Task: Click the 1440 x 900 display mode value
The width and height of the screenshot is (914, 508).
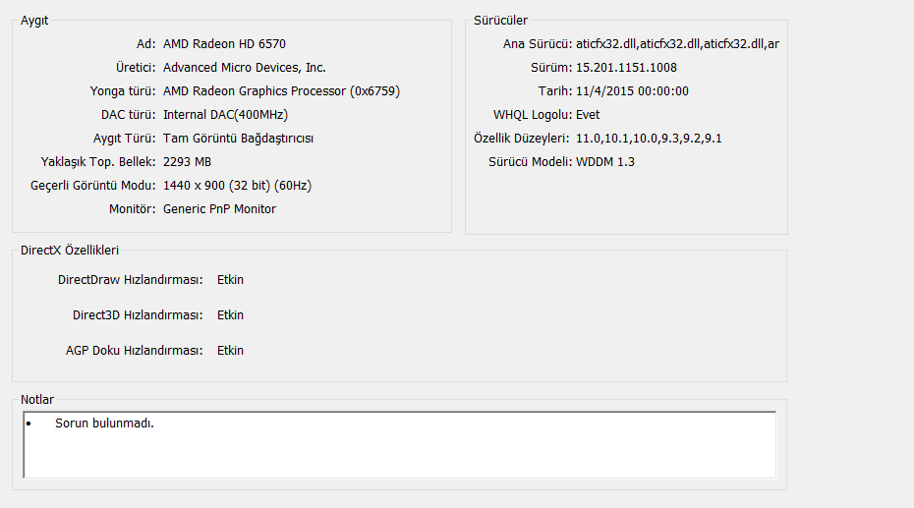Action: (237, 186)
